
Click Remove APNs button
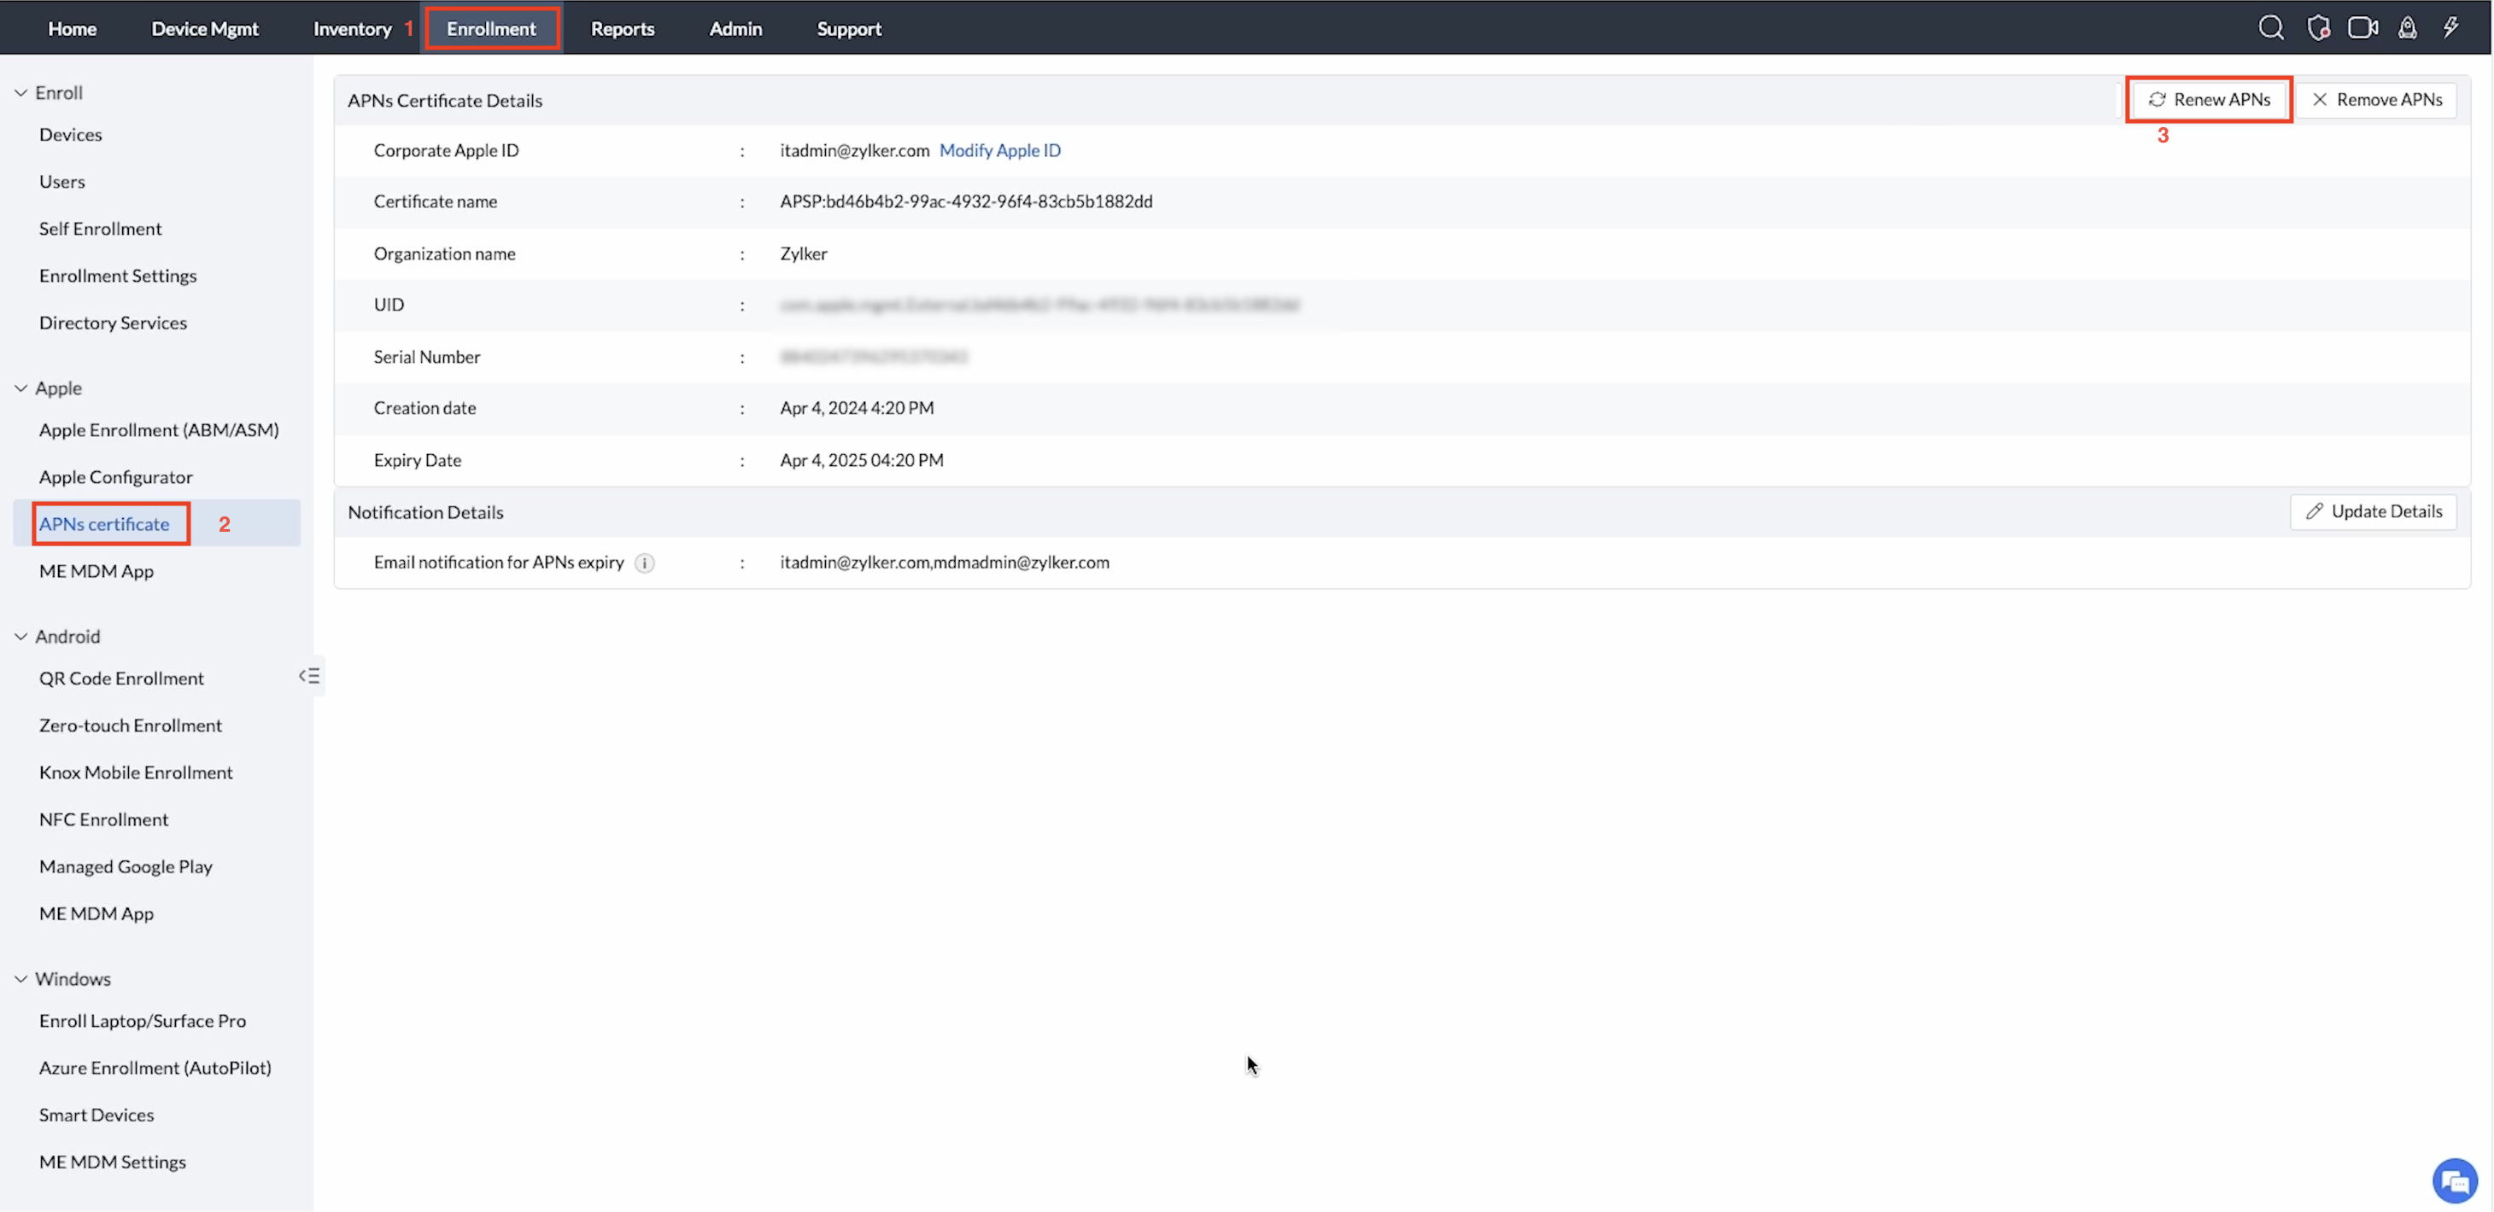(x=2377, y=100)
